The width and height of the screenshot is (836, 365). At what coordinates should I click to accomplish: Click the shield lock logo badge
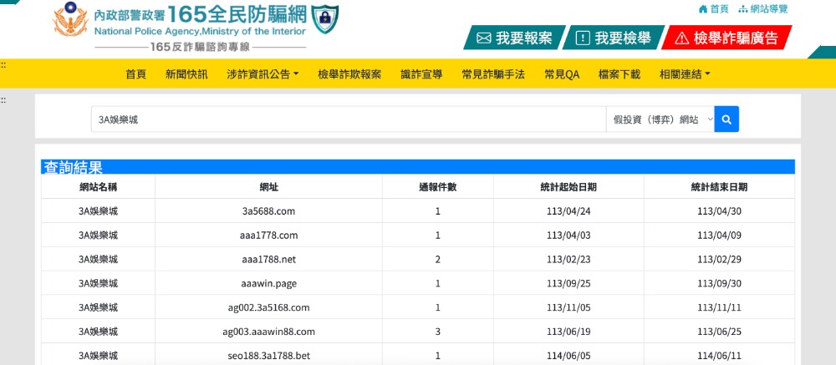(x=324, y=19)
